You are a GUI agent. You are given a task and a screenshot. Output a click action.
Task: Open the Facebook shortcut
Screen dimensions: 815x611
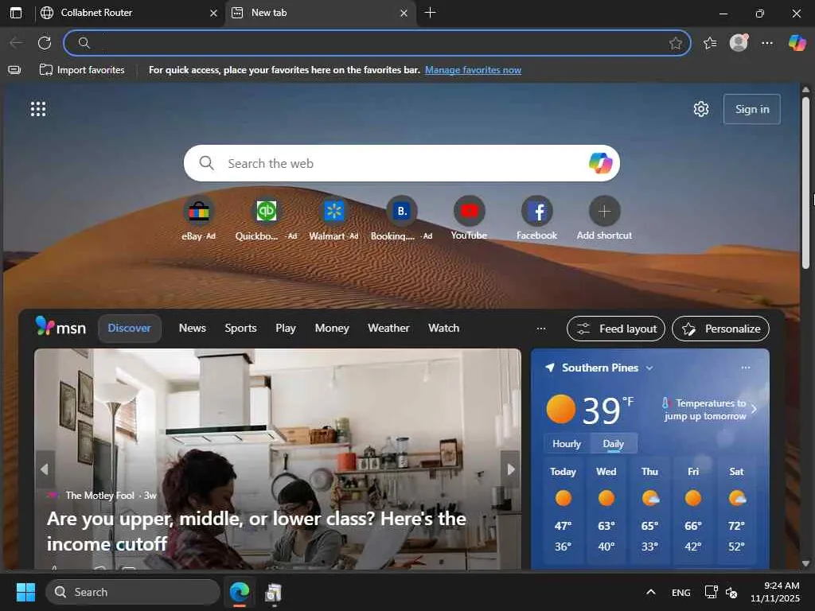[x=536, y=212]
